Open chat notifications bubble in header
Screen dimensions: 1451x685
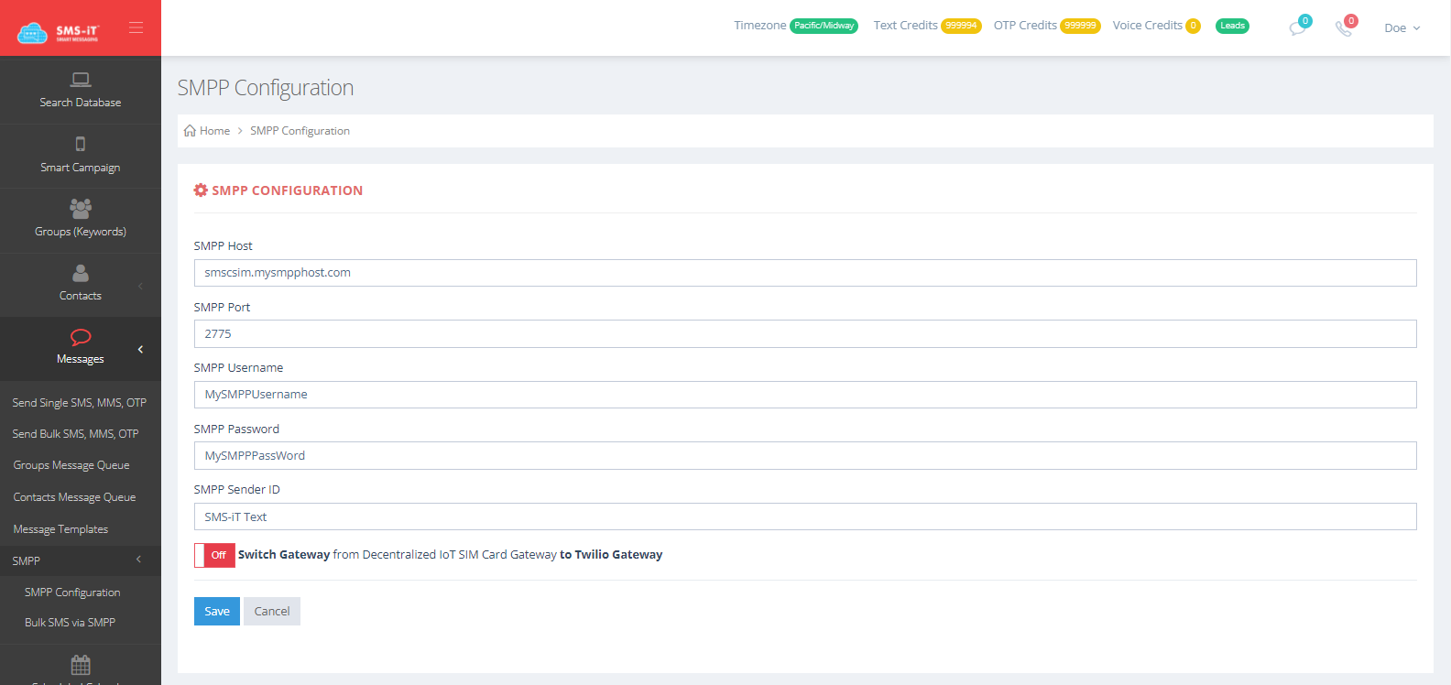(1298, 27)
